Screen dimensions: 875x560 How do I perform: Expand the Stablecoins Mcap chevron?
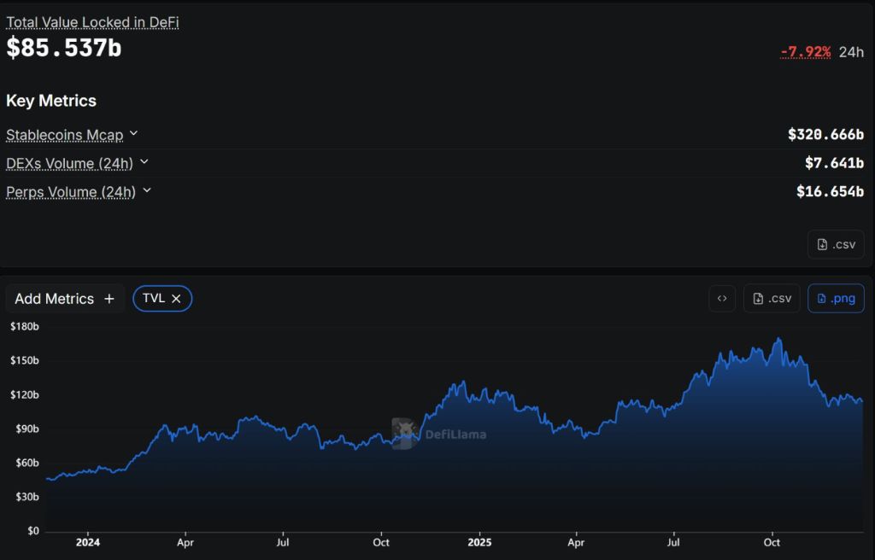point(133,134)
